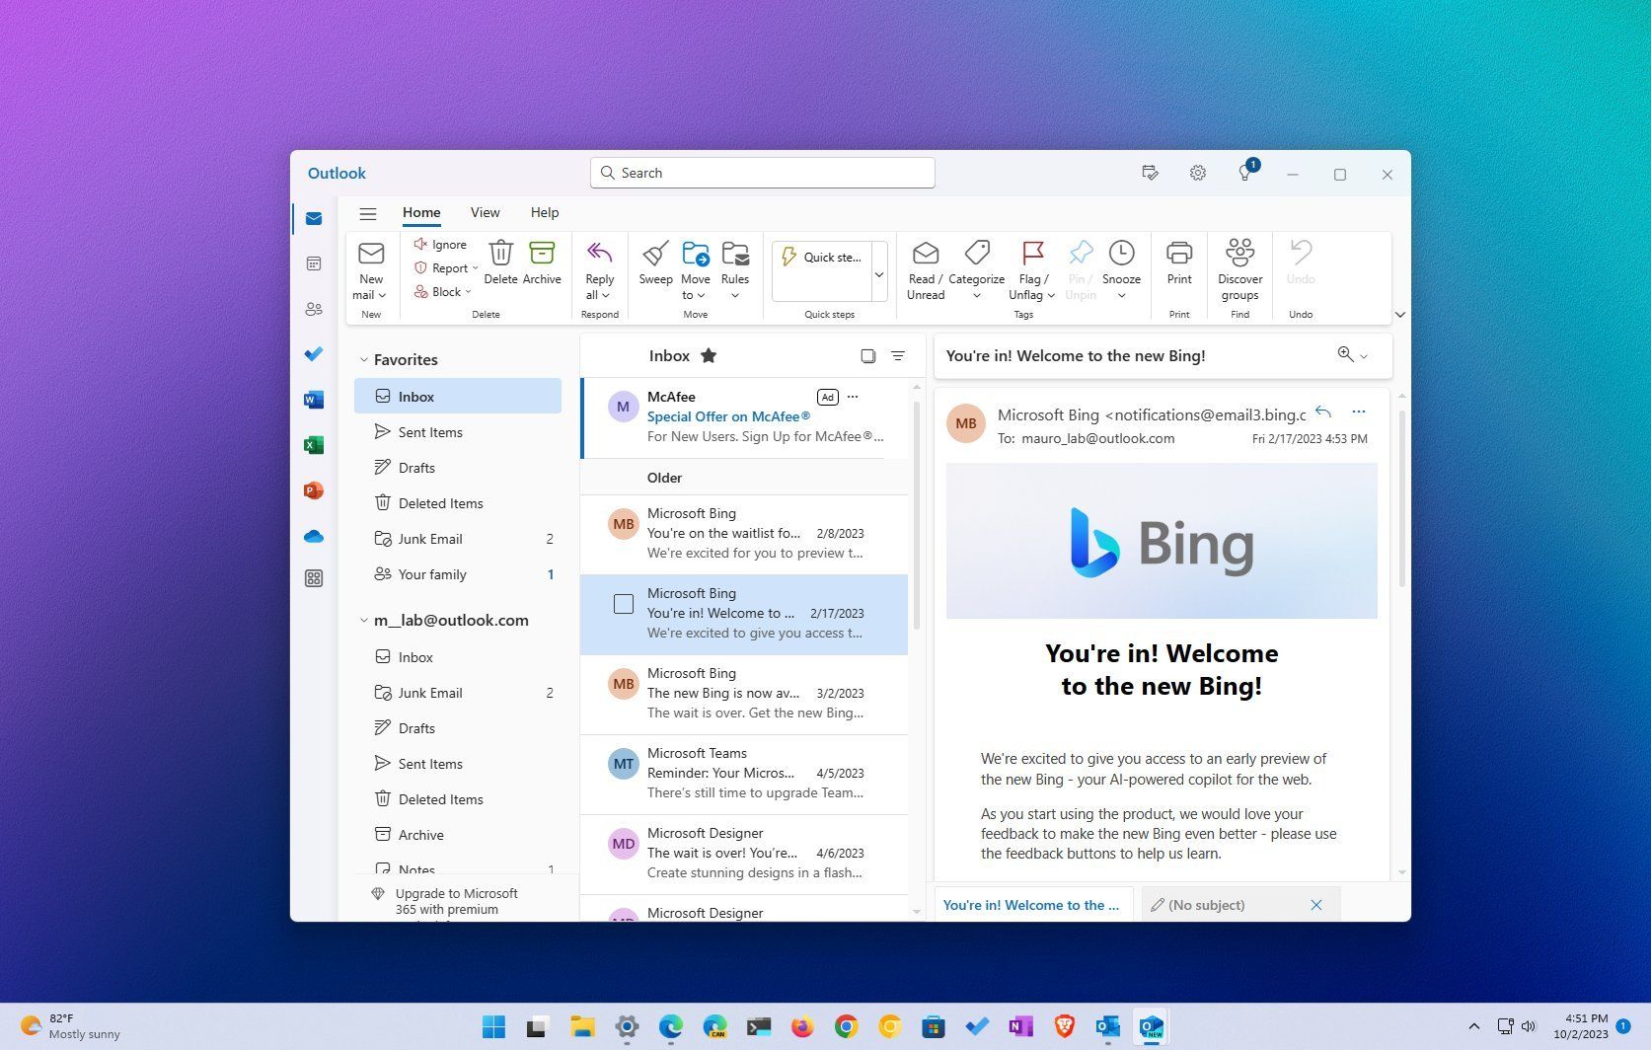Viewport: 1651px width, 1050px height.
Task: Click Reply all on the ribbon
Action: pos(598,268)
